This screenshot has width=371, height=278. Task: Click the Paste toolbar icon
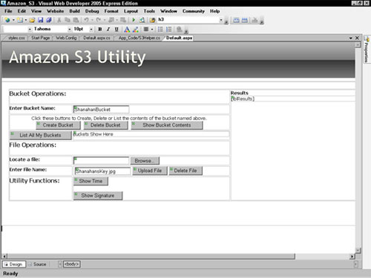(x=76, y=20)
